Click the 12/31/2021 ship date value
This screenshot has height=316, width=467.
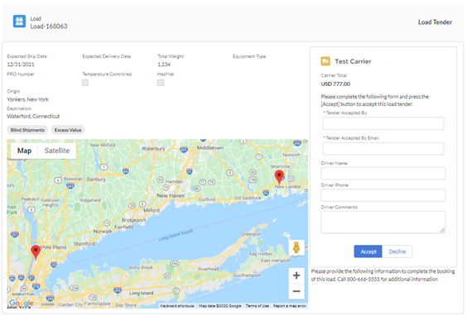pos(21,65)
